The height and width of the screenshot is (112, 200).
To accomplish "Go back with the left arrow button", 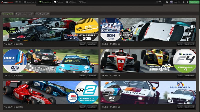I will [x=16, y=2].
